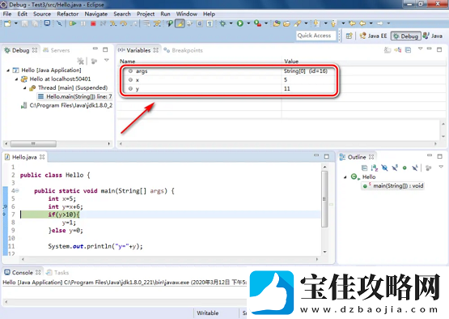Toggle the breakpoint marker on line 6
Viewport: 449px width, 319px height.
(5, 206)
